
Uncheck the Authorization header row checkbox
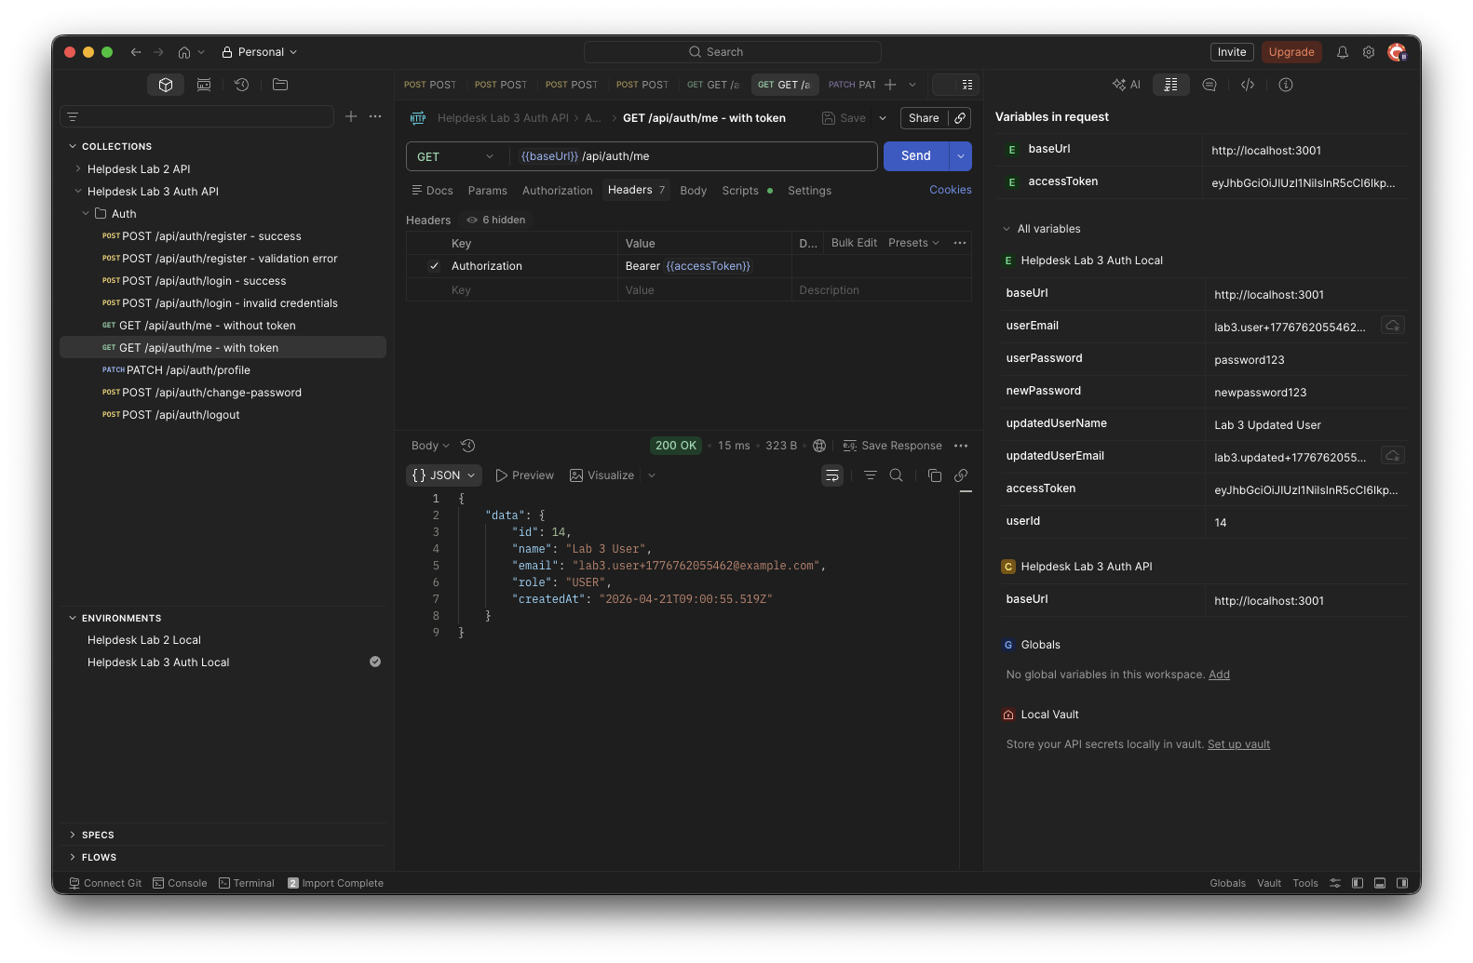(434, 266)
